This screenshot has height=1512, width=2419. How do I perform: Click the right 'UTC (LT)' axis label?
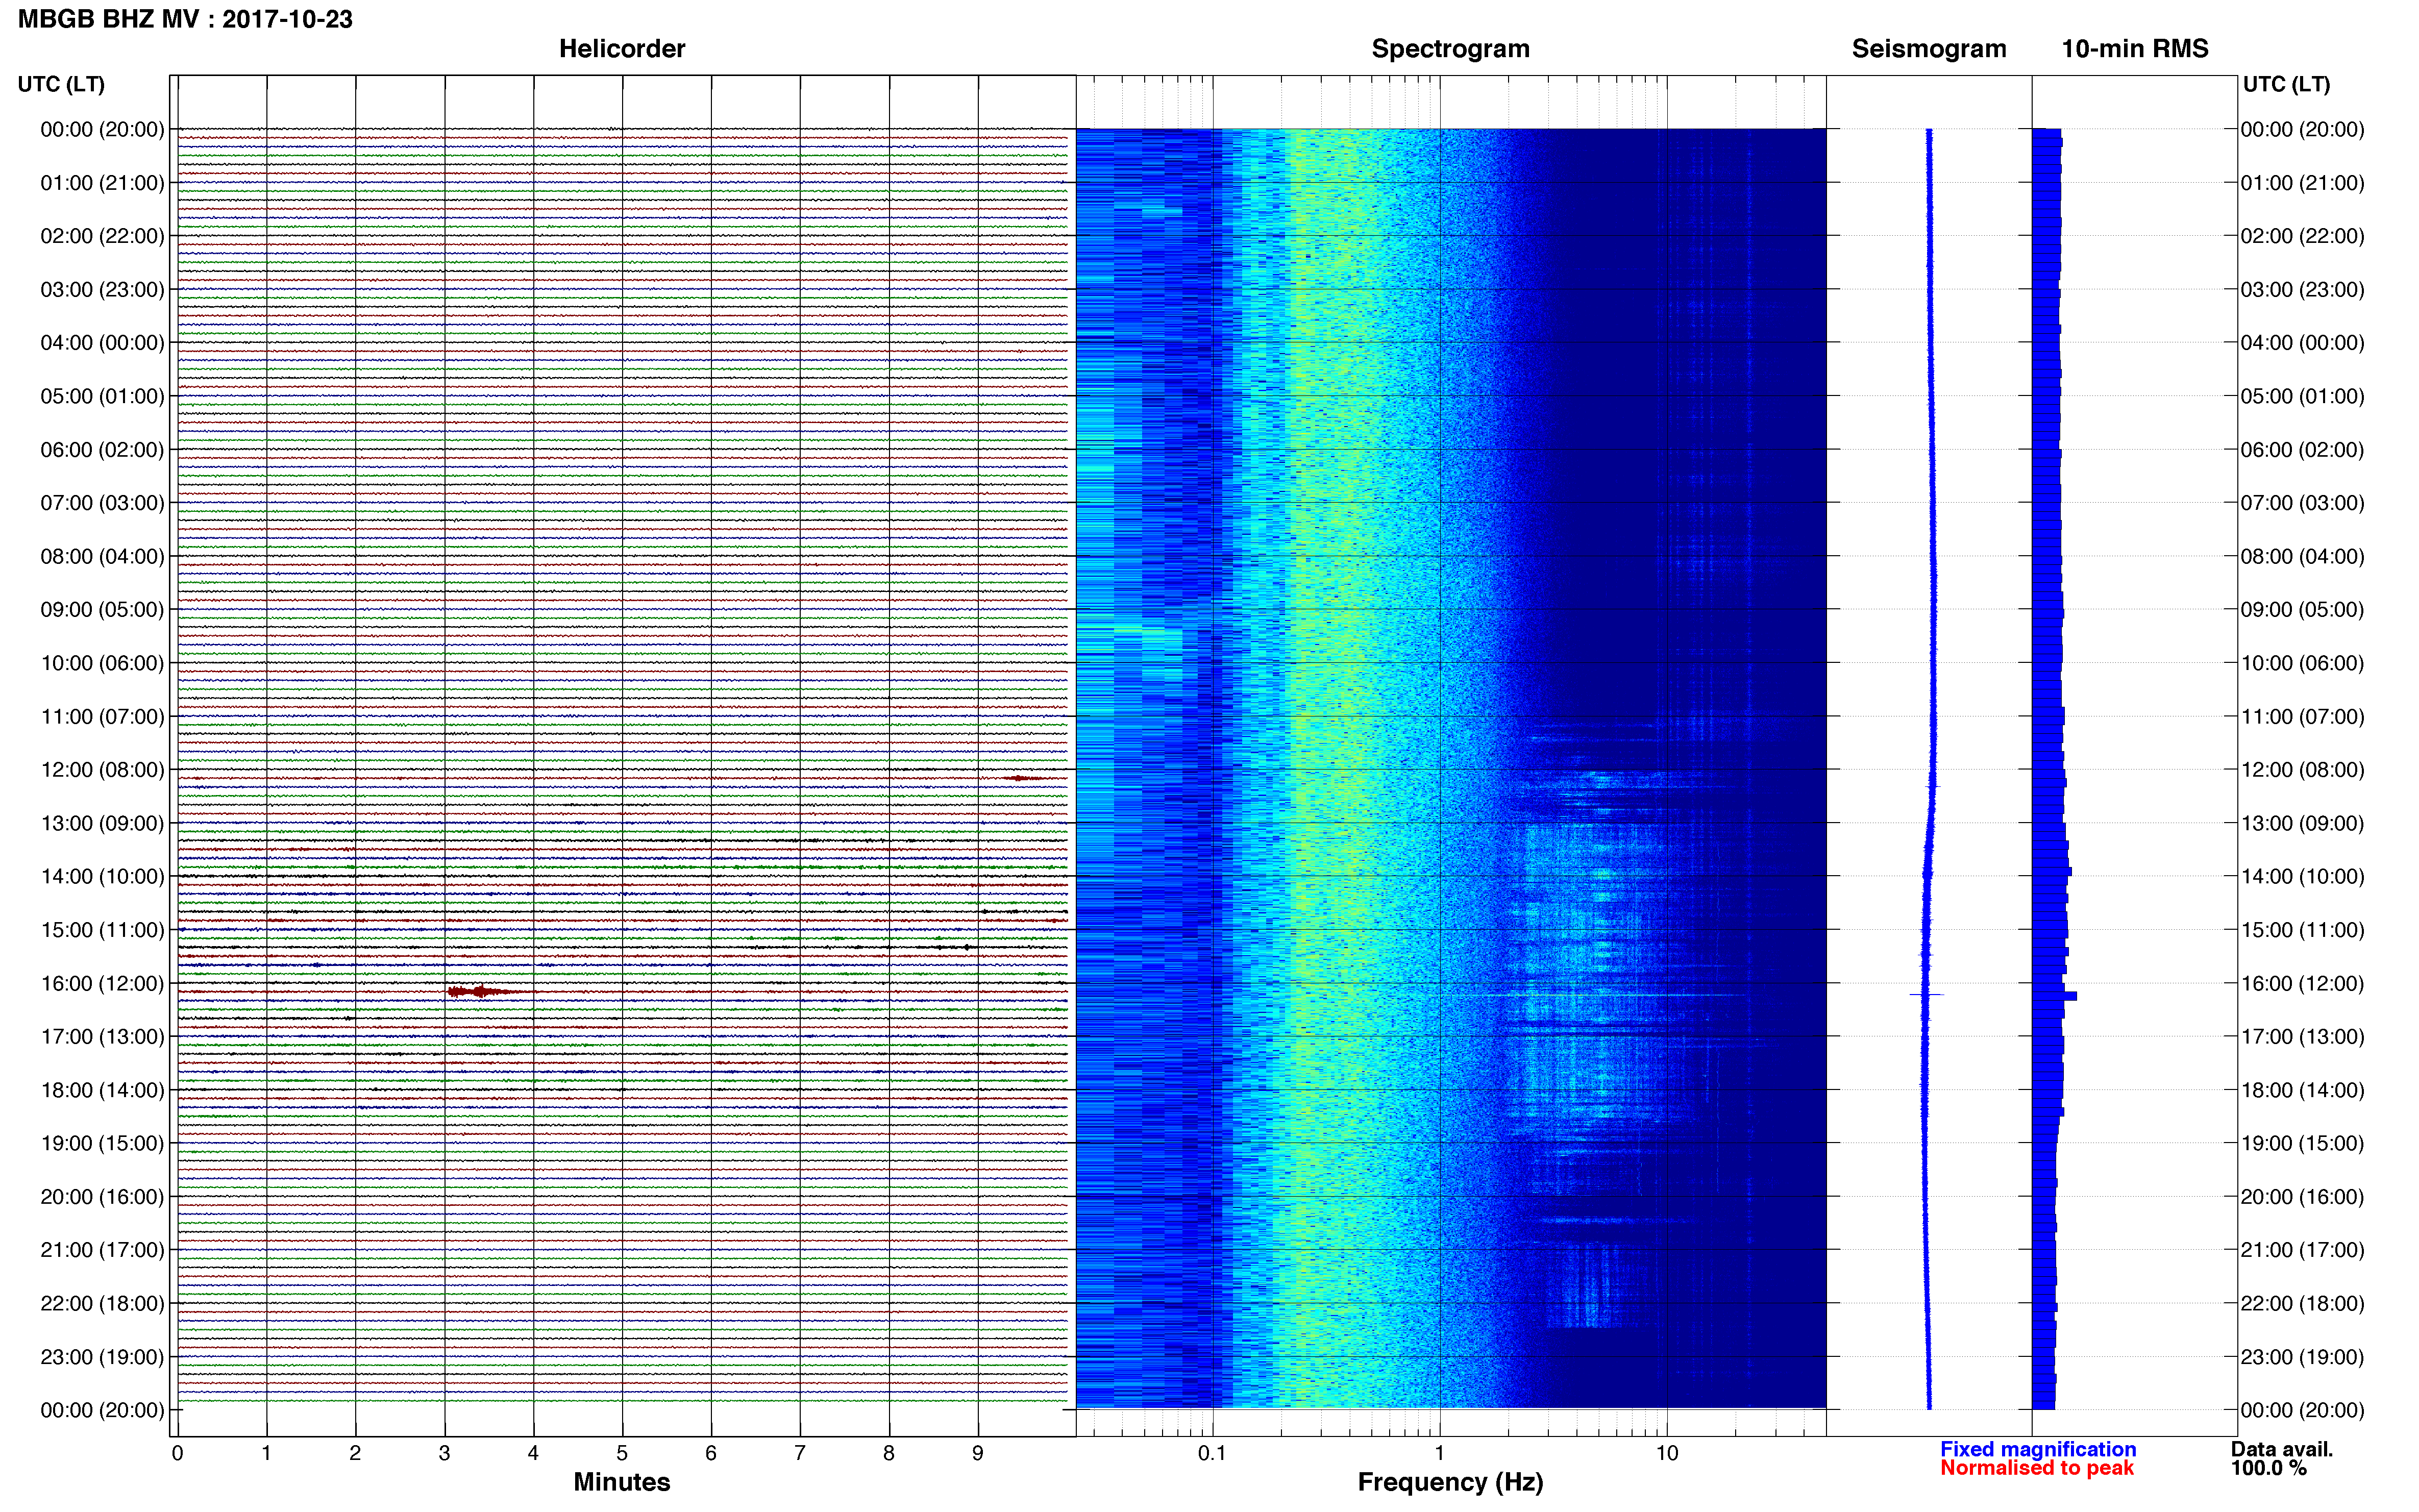click(2286, 84)
